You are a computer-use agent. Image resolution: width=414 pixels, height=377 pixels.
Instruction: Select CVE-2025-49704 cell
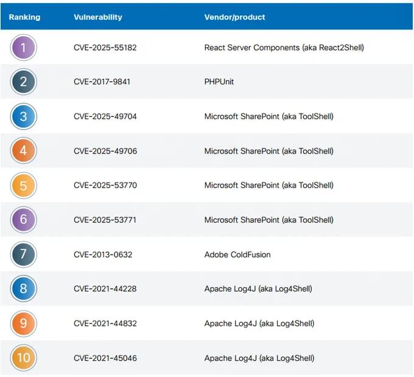point(105,116)
